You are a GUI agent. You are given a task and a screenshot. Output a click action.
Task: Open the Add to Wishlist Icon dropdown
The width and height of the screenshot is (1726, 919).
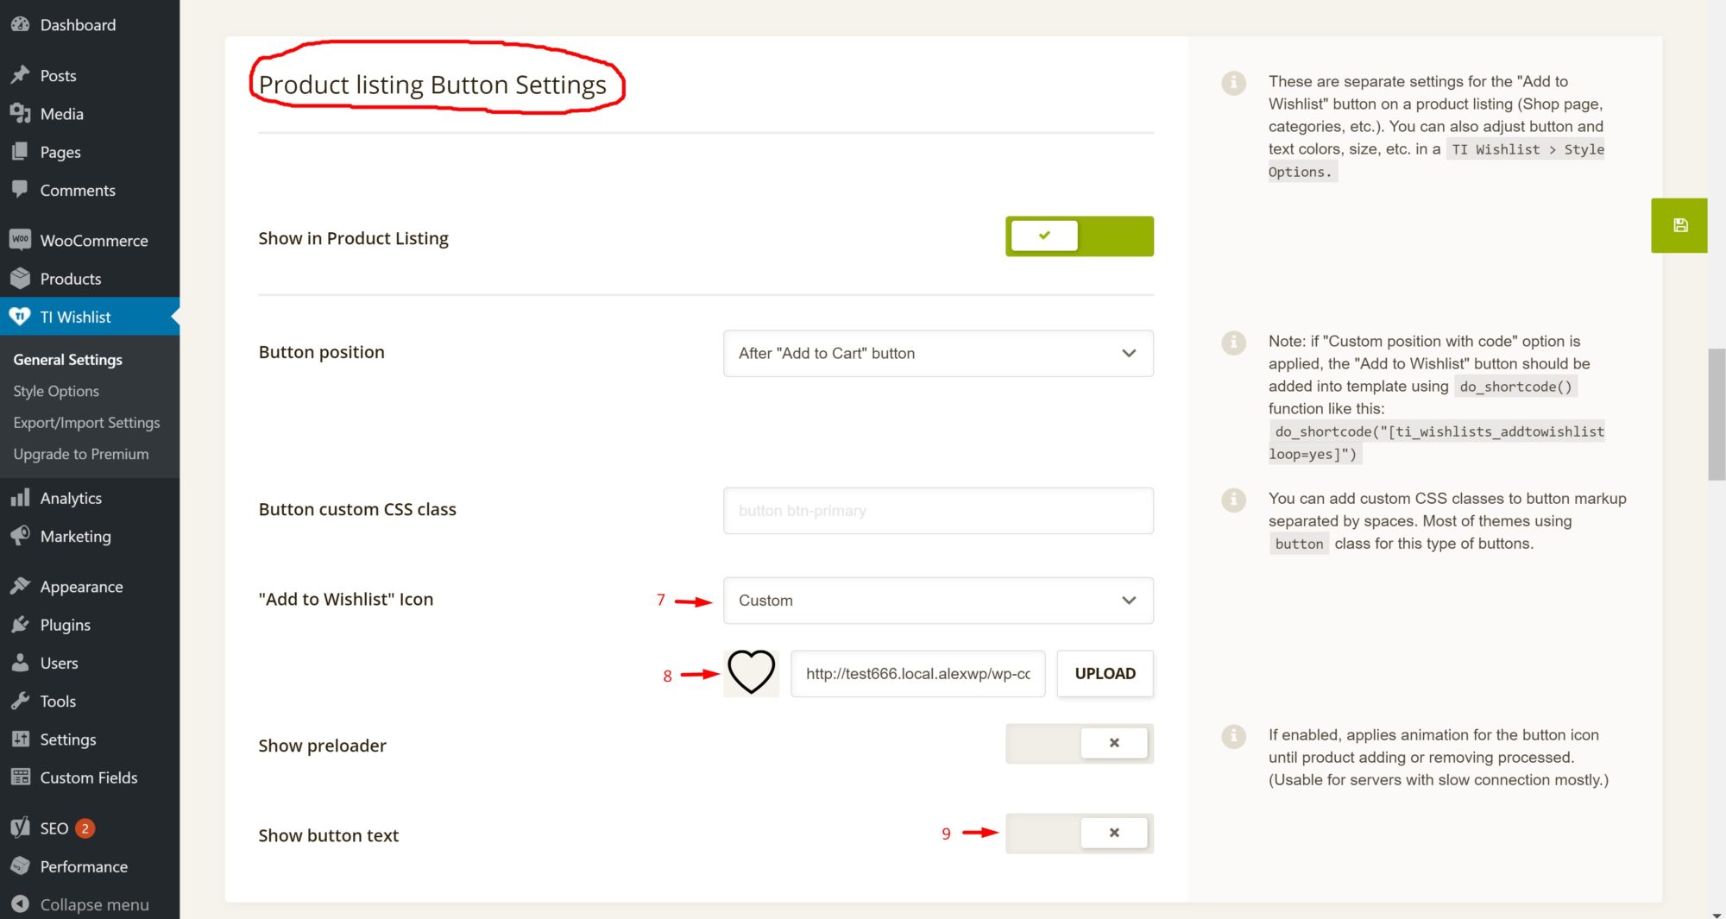[x=938, y=601]
